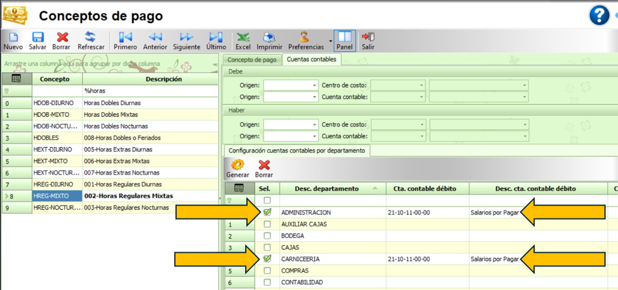This screenshot has height=290, width=618.
Task: Select the HEXT-DIURNO concept row
Action: (56, 149)
